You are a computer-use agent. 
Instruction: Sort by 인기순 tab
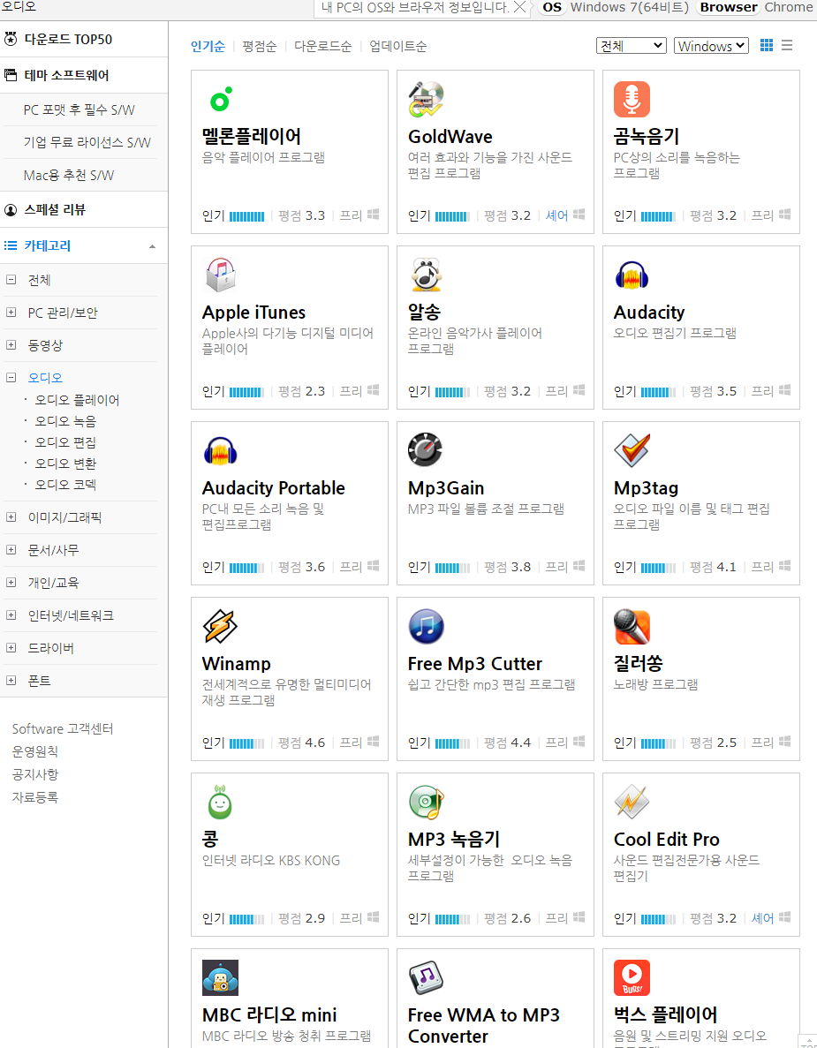coord(208,46)
